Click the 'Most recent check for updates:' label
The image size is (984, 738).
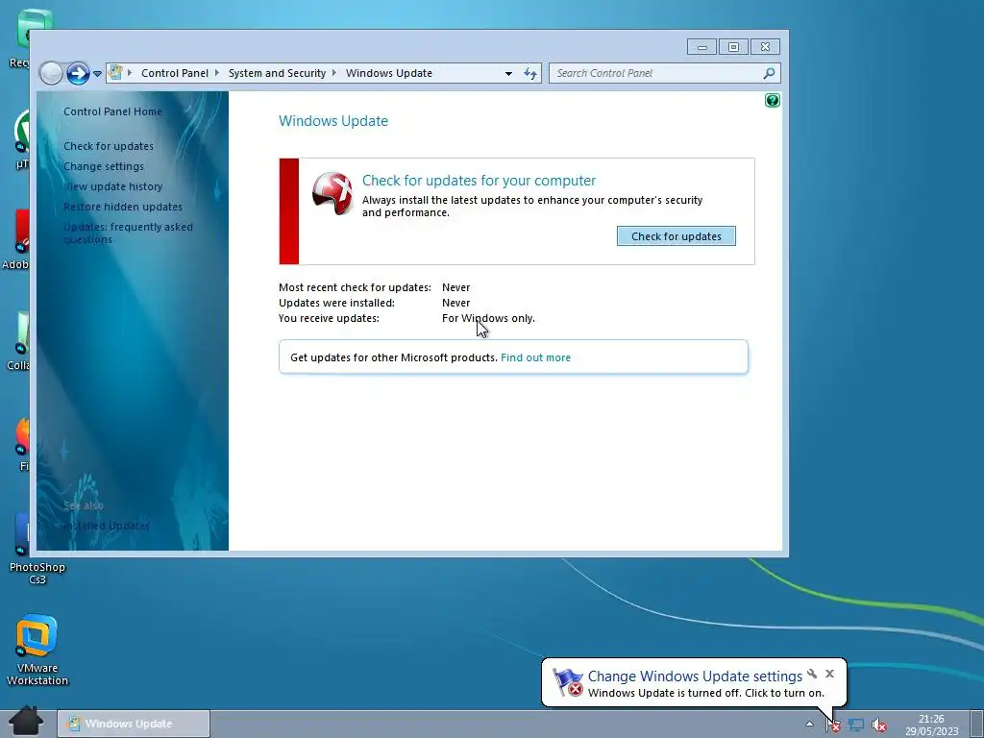355,287
